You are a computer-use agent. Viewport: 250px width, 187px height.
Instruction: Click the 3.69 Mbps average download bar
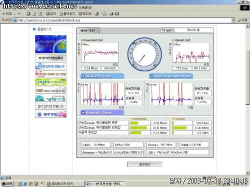140,123
